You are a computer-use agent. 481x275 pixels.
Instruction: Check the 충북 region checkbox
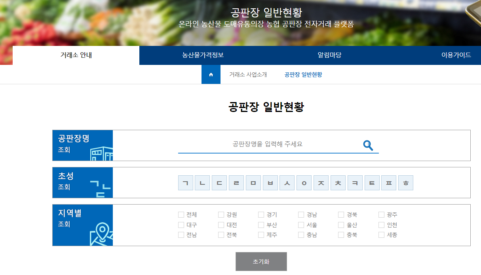(340, 235)
